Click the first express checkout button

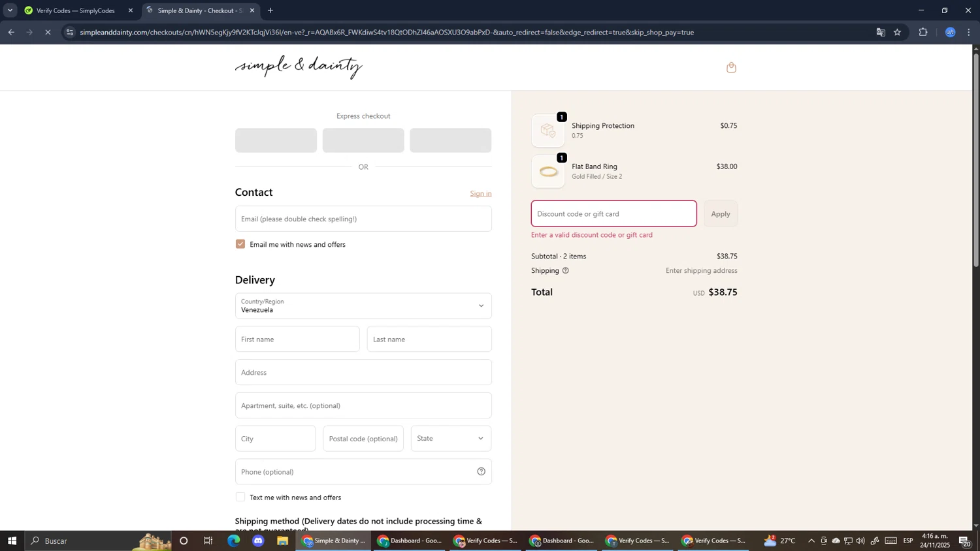pyautogui.click(x=276, y=140)
